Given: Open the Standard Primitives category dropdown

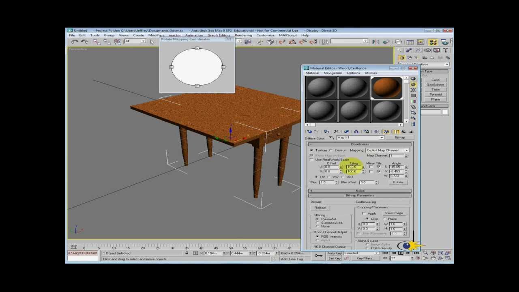Looking at the screenshot, I should (x=424, y=64).
